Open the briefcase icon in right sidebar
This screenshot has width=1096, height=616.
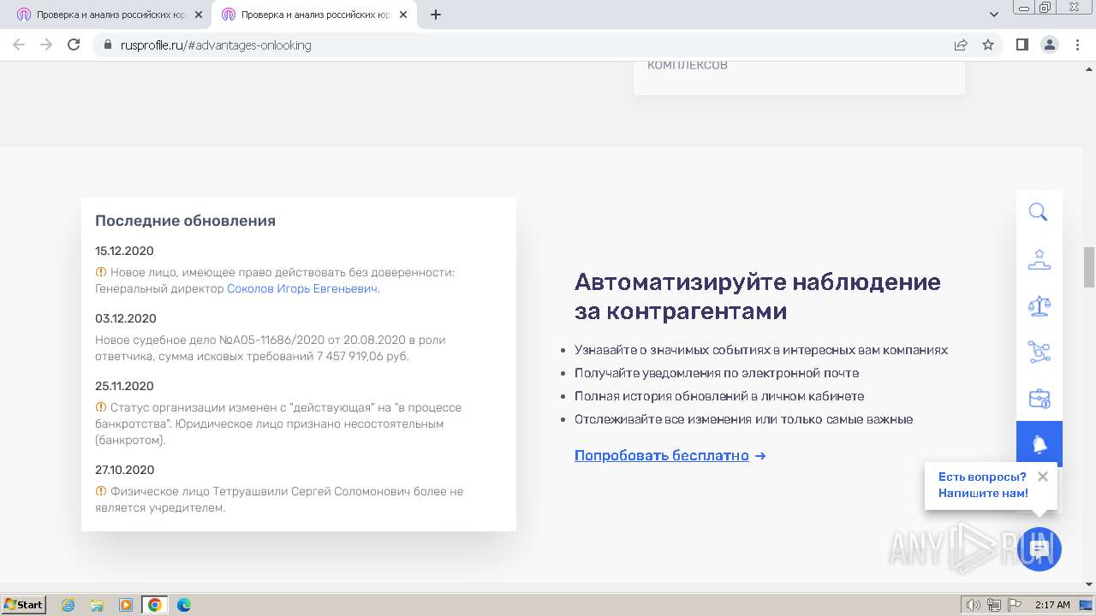[1039, 399]
